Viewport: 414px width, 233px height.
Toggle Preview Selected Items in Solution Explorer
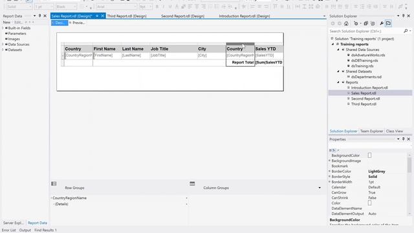[x=388, y=23]
